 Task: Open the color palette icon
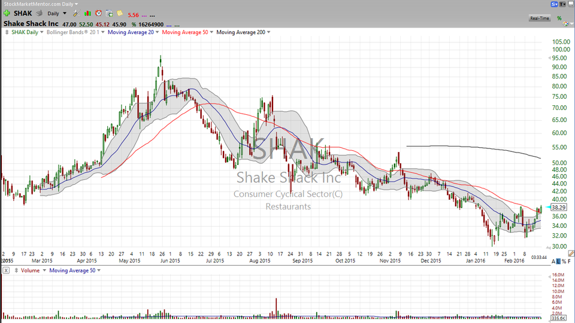point(566,24)
